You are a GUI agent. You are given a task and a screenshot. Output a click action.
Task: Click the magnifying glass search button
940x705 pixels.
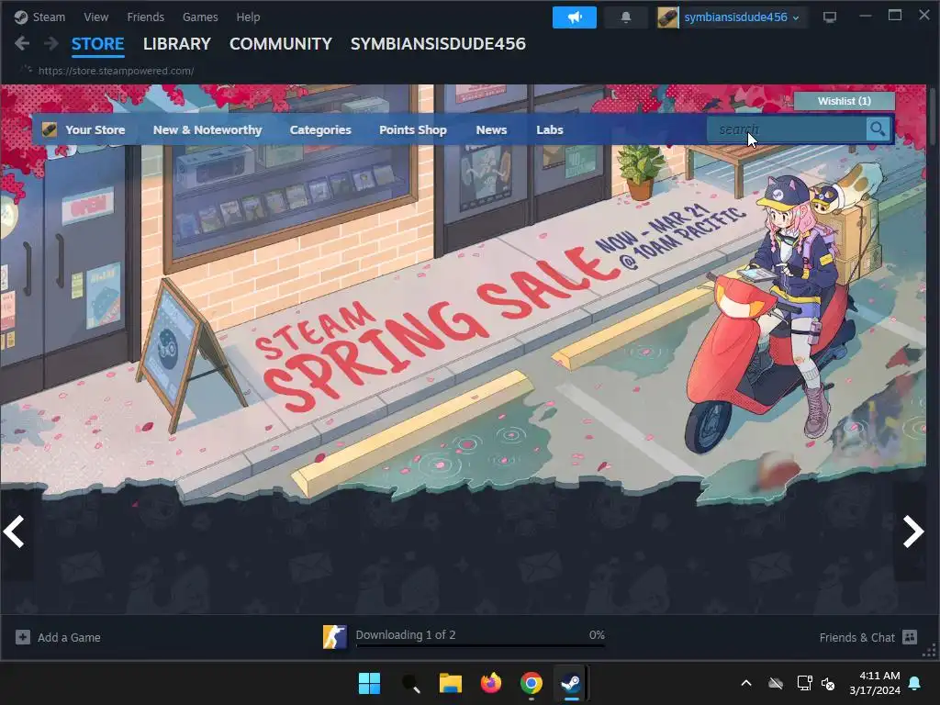point(878,129)
